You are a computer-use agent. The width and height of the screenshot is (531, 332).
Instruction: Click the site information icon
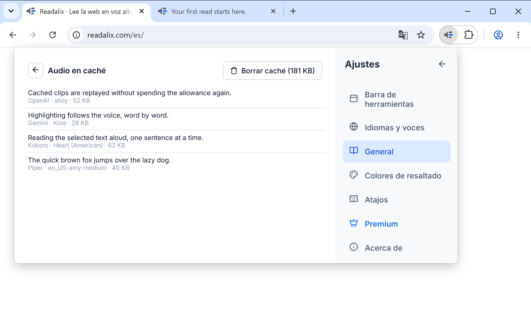(x=76, y=35)
